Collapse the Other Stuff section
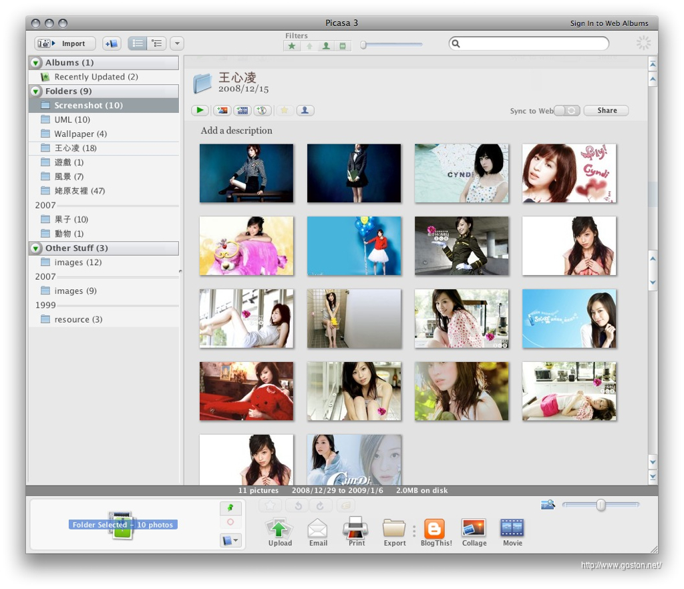Viewport: 684px width, 589px height. pos(36,248)
